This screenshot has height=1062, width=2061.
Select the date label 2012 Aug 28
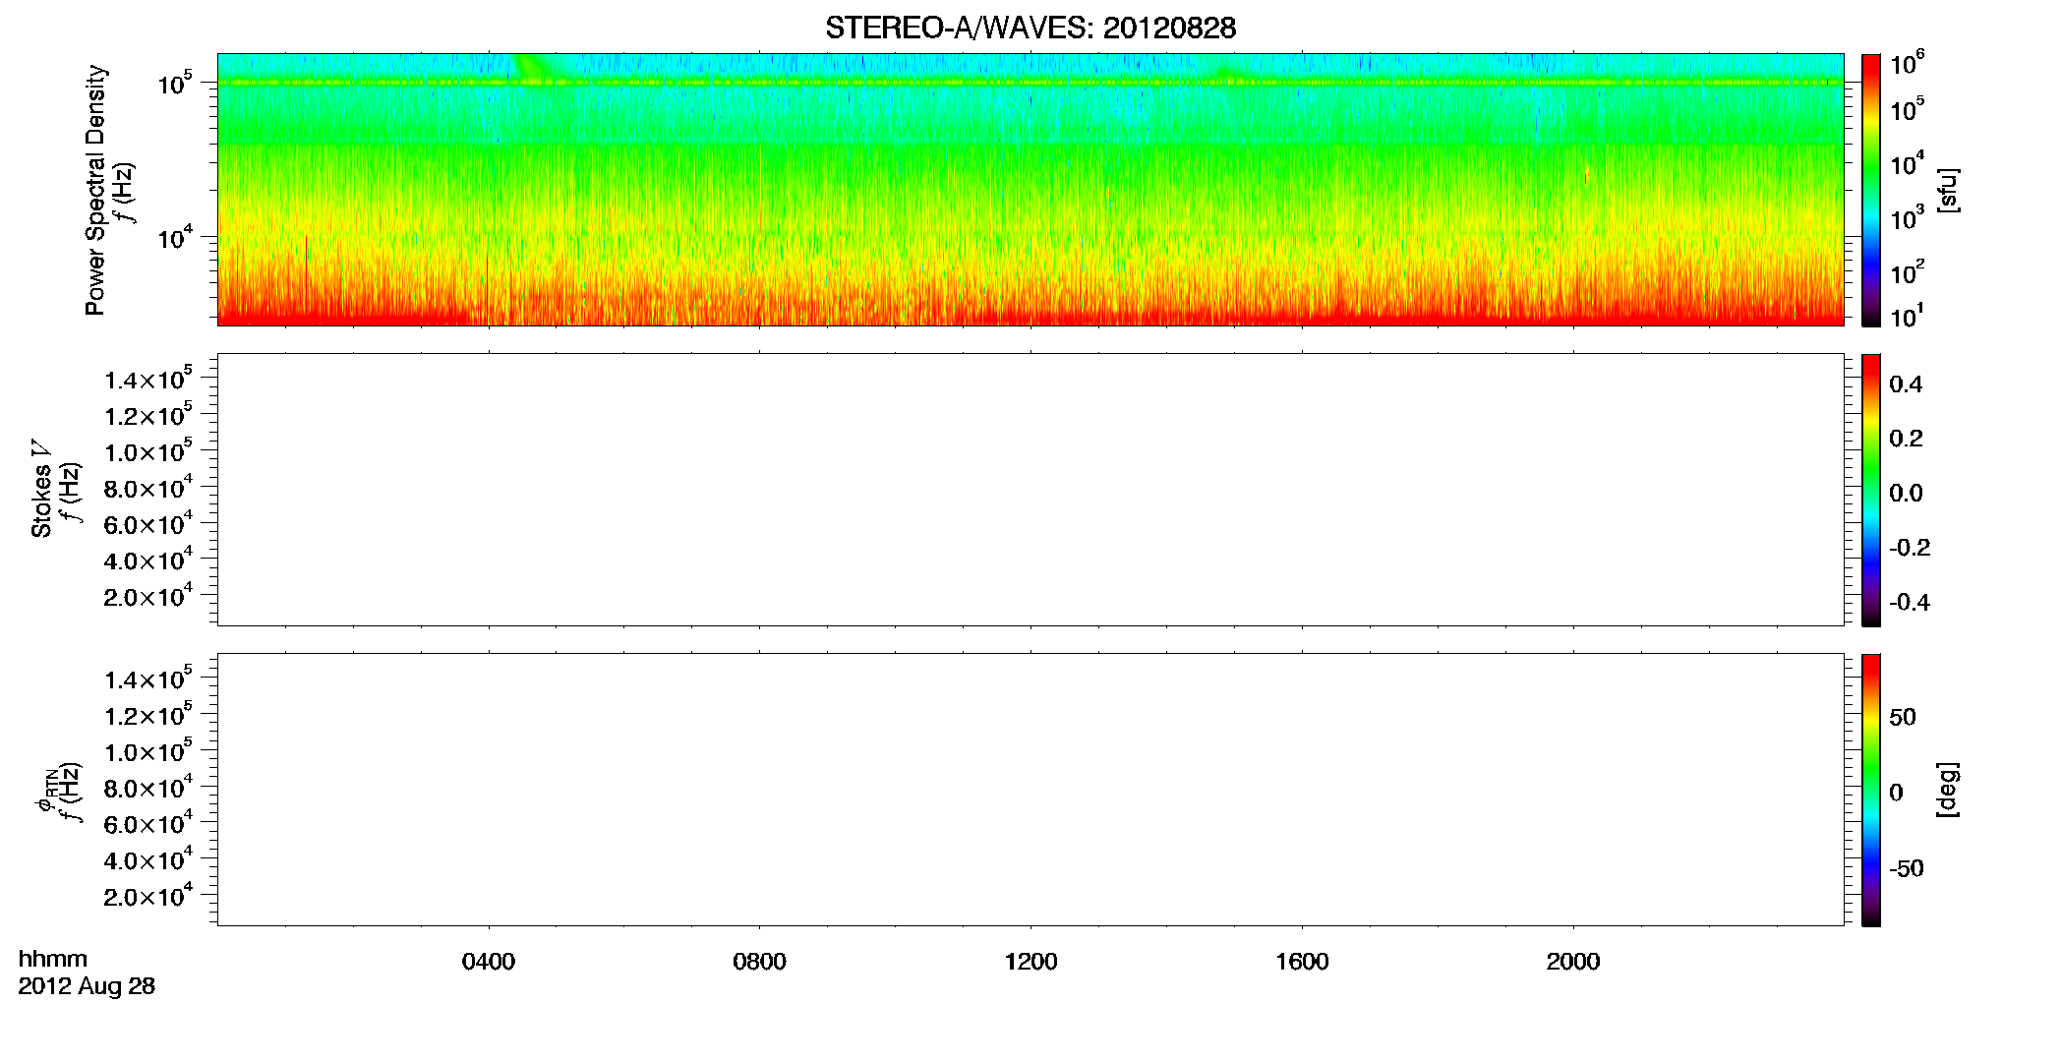click(x=87, y=986)
